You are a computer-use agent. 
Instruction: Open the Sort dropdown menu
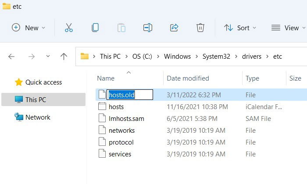click(240, 28)
